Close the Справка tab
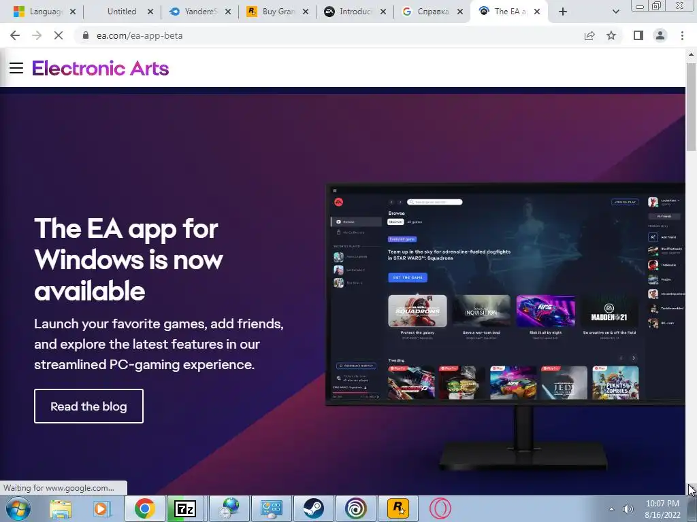This screenshot has height=522, width=697. coord(460,12)
